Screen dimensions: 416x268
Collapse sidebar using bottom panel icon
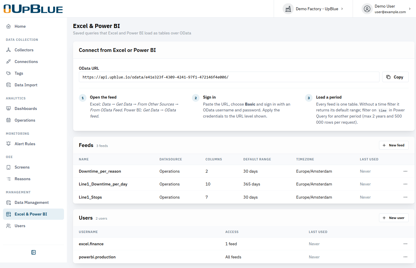pyautogui.click(x=34, y=252)
